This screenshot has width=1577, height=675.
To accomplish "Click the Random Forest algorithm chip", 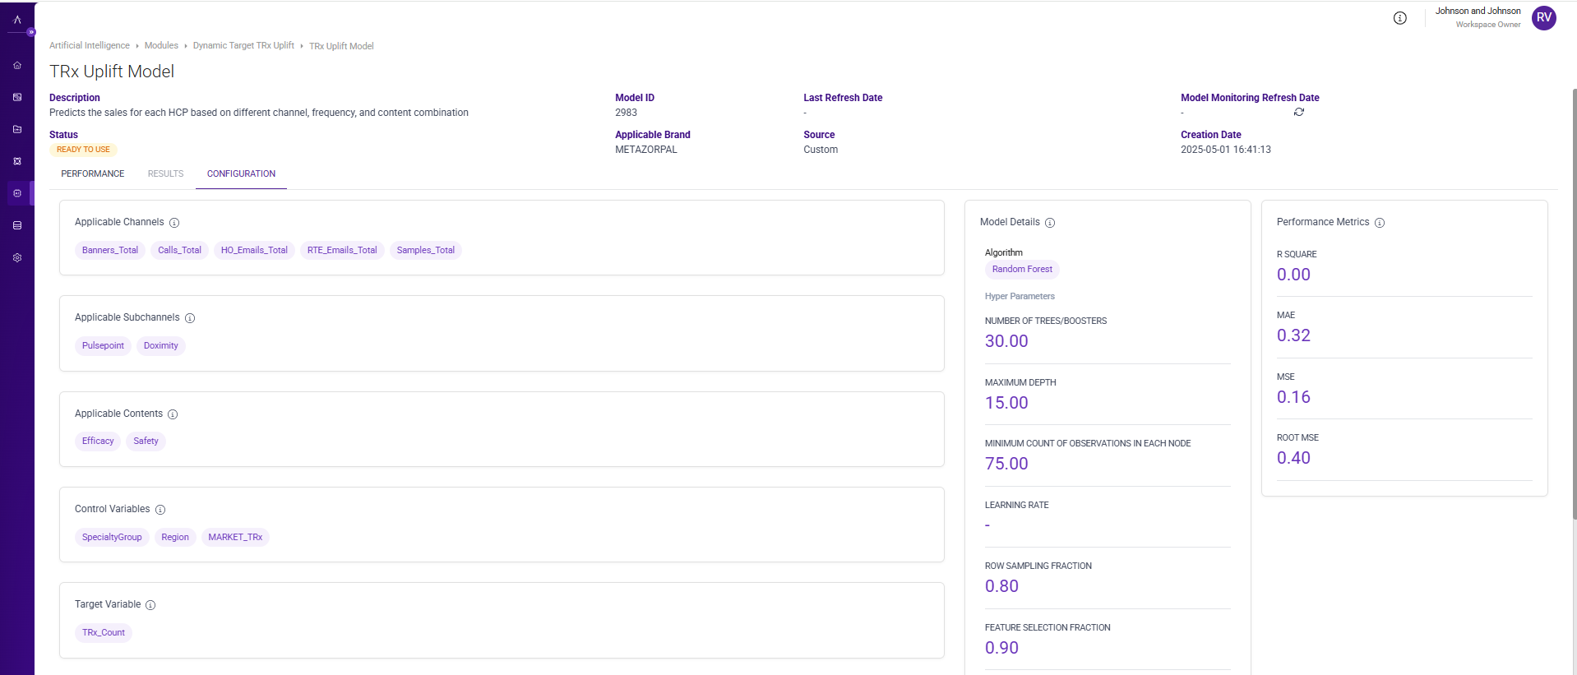I will pyautogui.click(x=1022, y=270).
